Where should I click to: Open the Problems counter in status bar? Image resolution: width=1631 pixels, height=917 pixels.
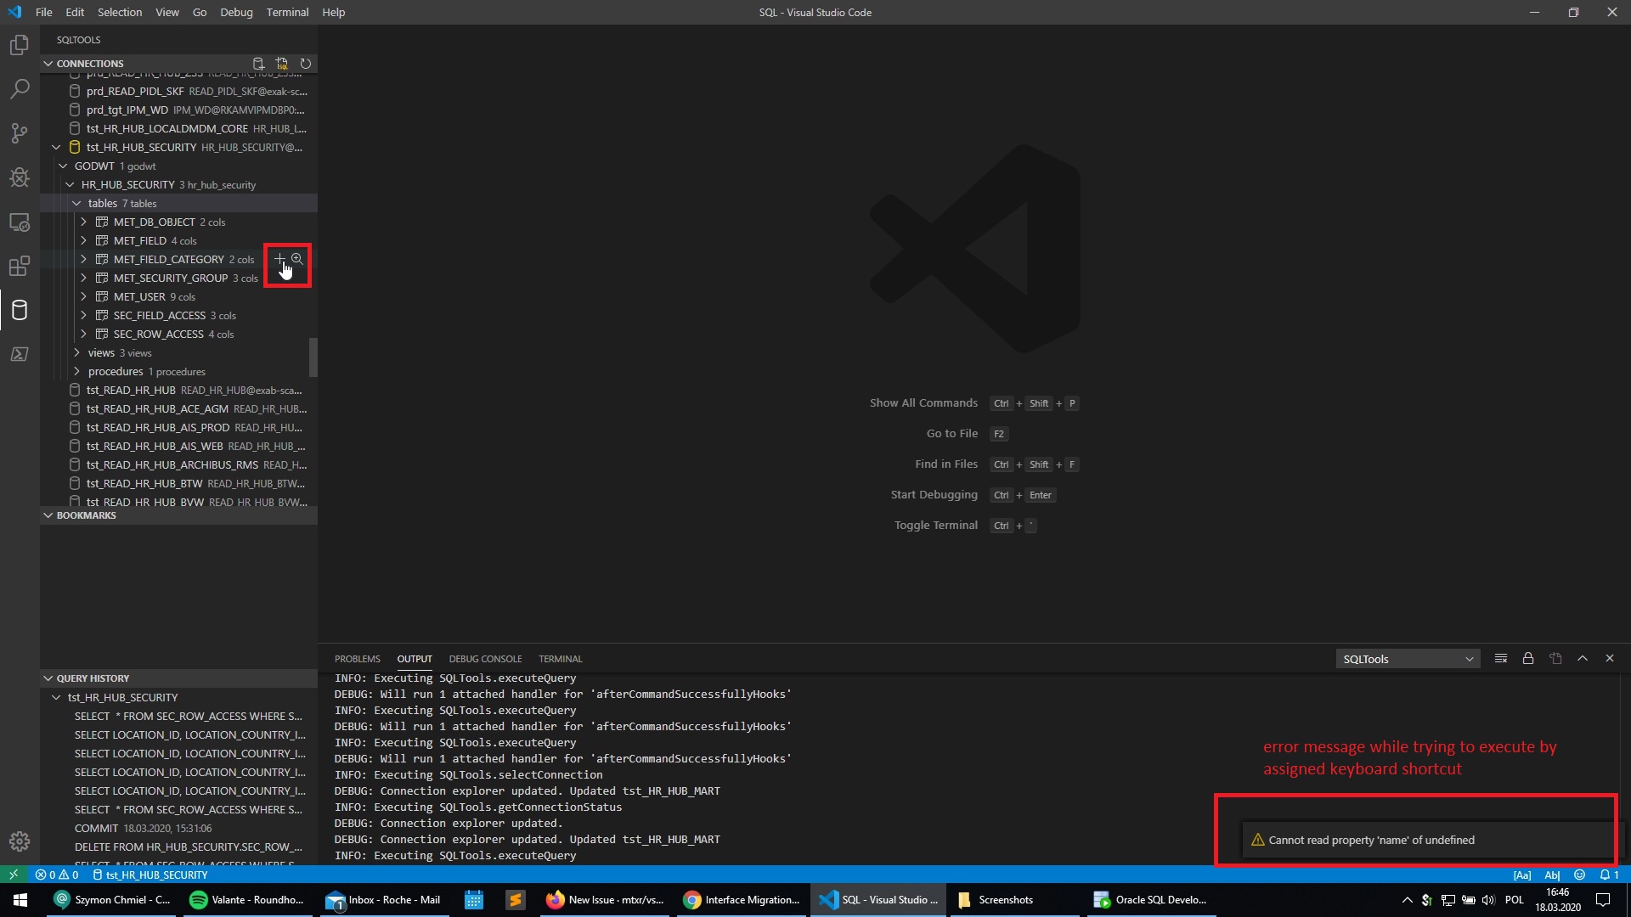tap(56, 875)
